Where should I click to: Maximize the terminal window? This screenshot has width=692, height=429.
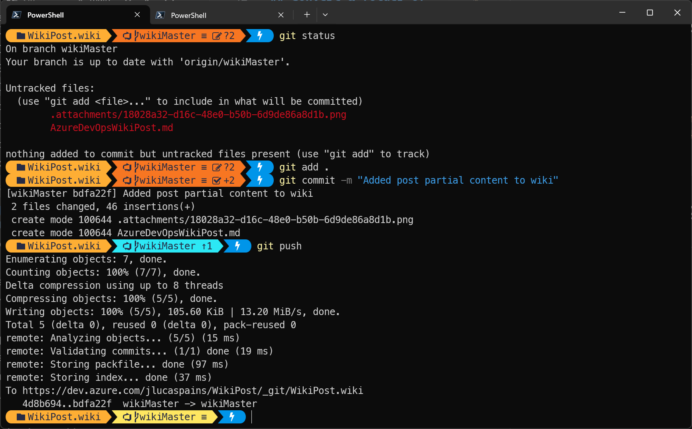(x=650, y=13)
